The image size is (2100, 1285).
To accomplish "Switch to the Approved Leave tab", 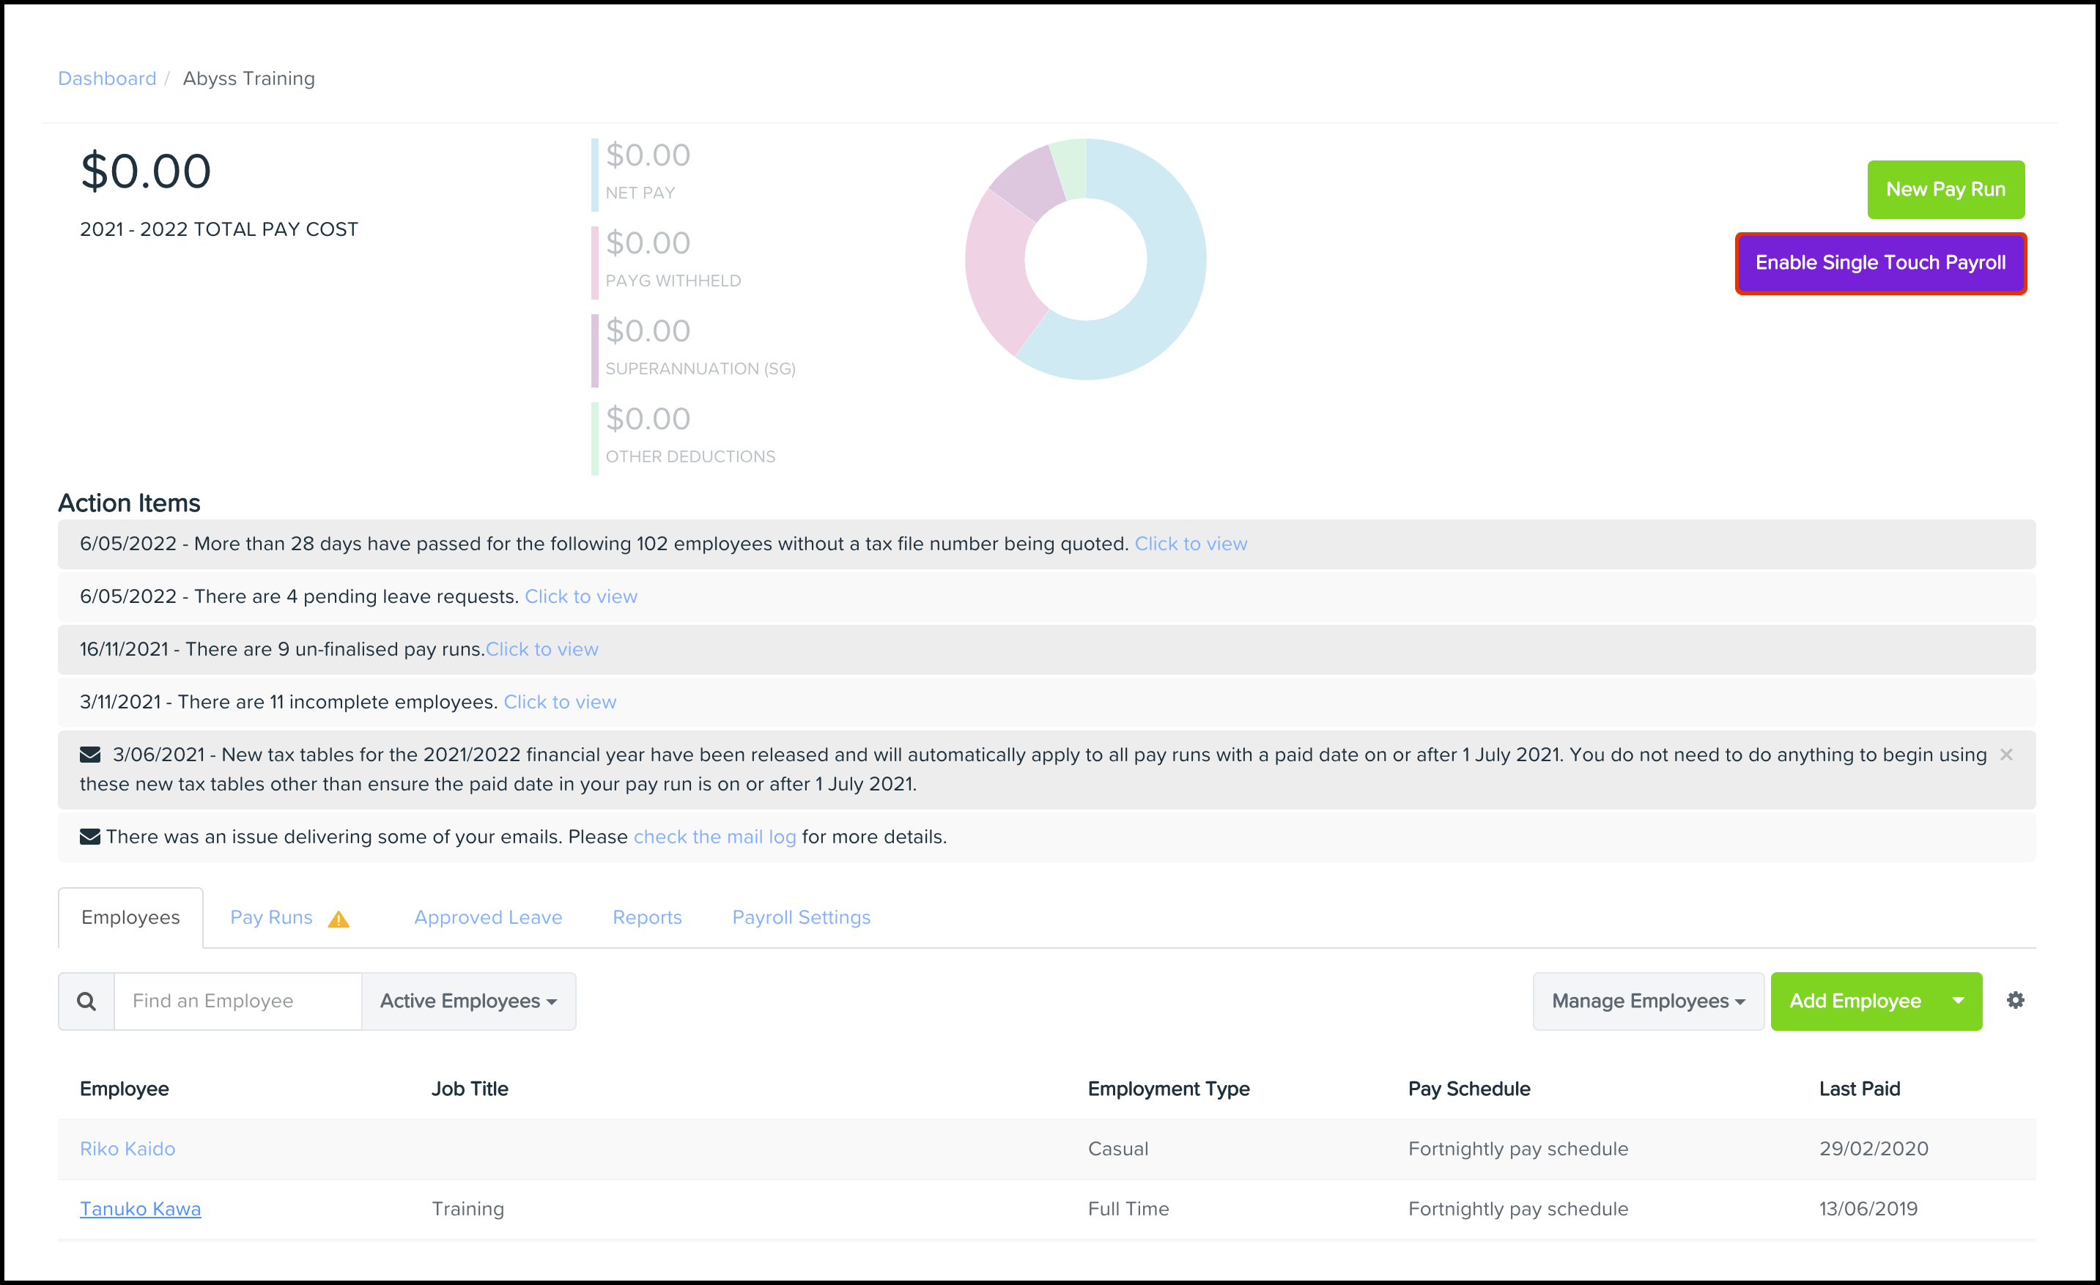I will click(487, 917).
